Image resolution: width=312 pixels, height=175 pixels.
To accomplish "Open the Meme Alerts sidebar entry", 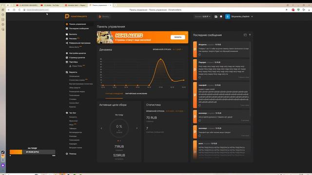I will tap(74, 47).
